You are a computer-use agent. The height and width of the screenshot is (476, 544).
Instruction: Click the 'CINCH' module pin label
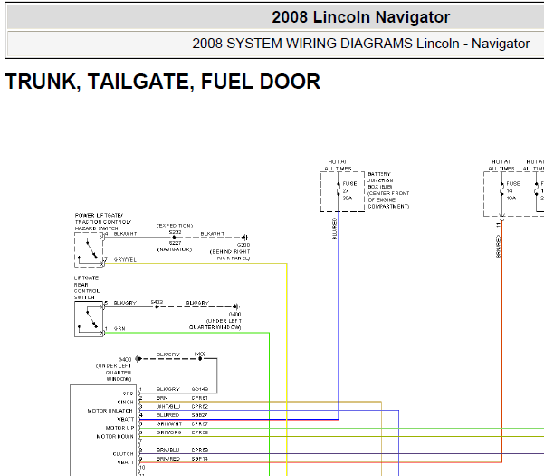(x=125, y=402)
